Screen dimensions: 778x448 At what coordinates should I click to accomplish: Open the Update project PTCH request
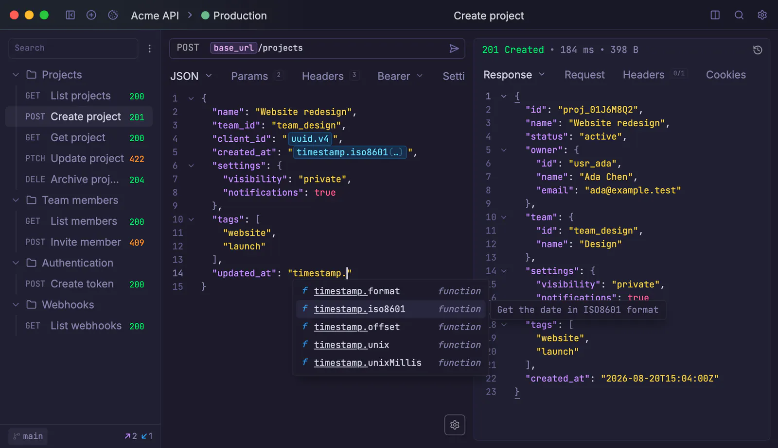pyautogui.click(x=85, y=158)
